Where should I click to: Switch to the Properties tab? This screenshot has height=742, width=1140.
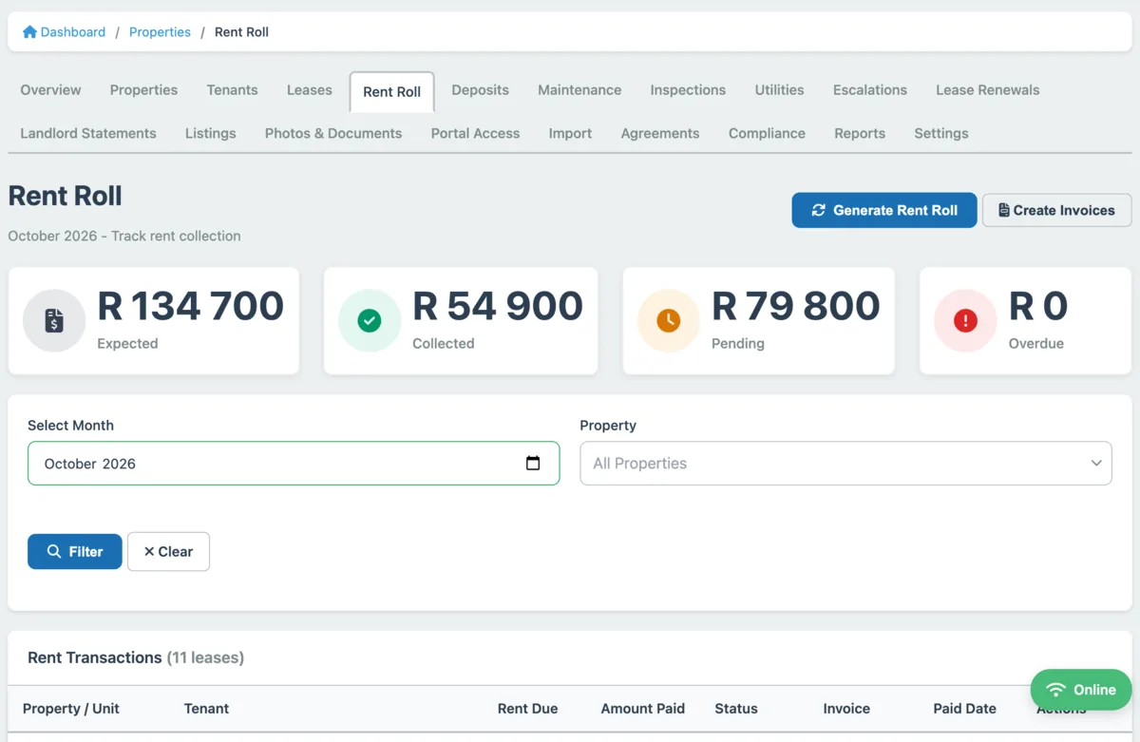pos(143,90)
